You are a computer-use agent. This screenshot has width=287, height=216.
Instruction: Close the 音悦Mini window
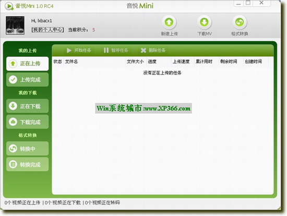click(261, 3)
